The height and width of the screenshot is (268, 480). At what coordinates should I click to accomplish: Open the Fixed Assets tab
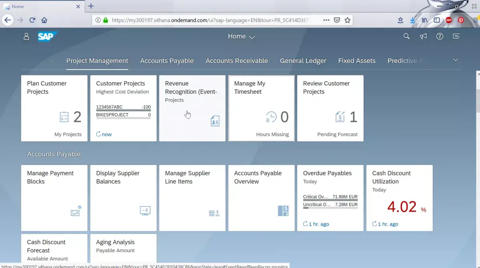point(357,61)
